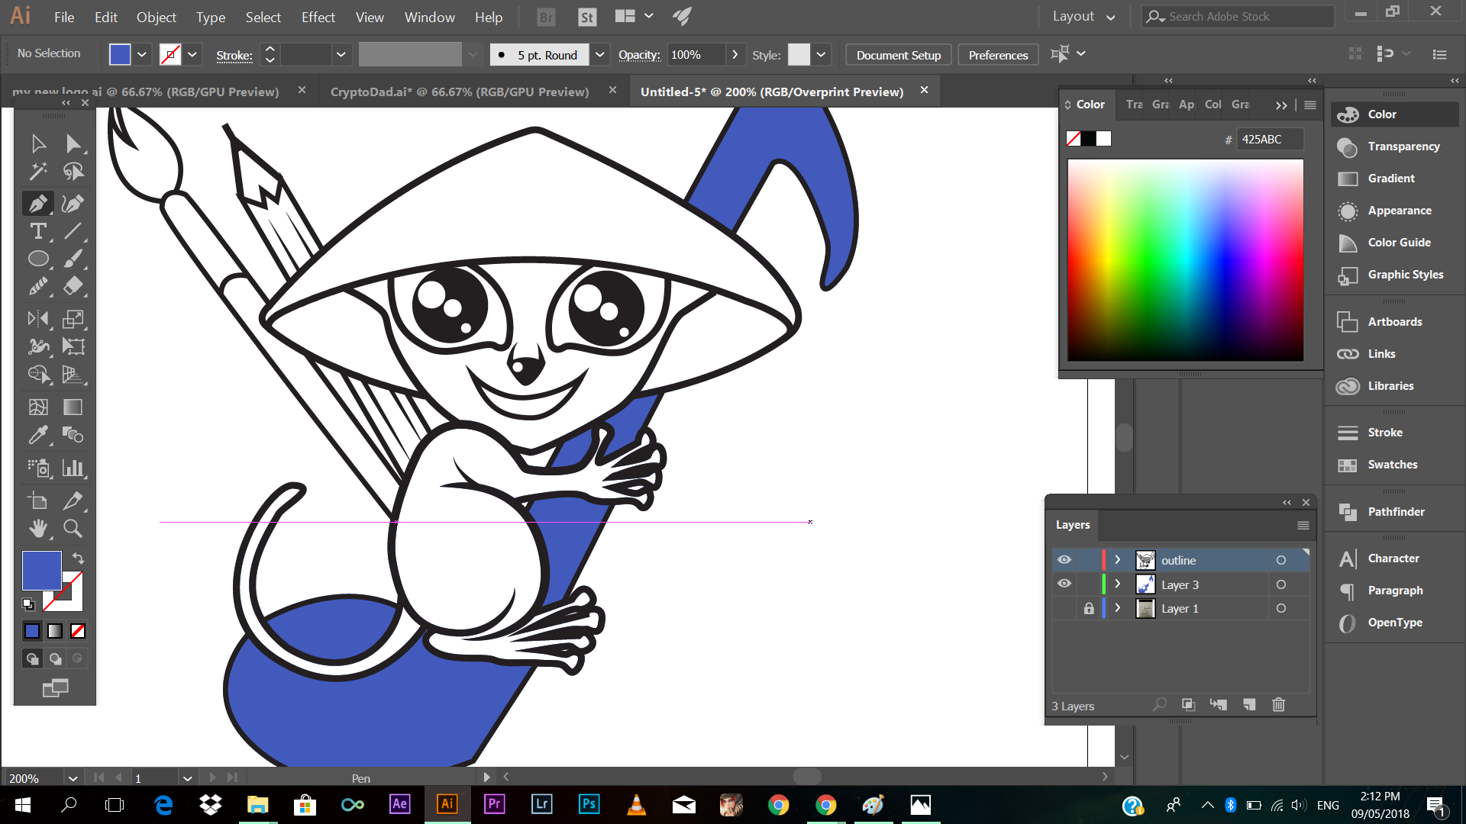Screen dimensions: 1466x824
Task: Select the Eyedropper tool
Action: (x=38, y=435)
